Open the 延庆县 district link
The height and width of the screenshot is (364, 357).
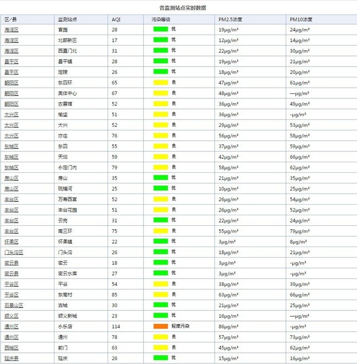point(12,358)
